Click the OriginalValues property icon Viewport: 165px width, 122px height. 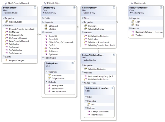[49, 78]
